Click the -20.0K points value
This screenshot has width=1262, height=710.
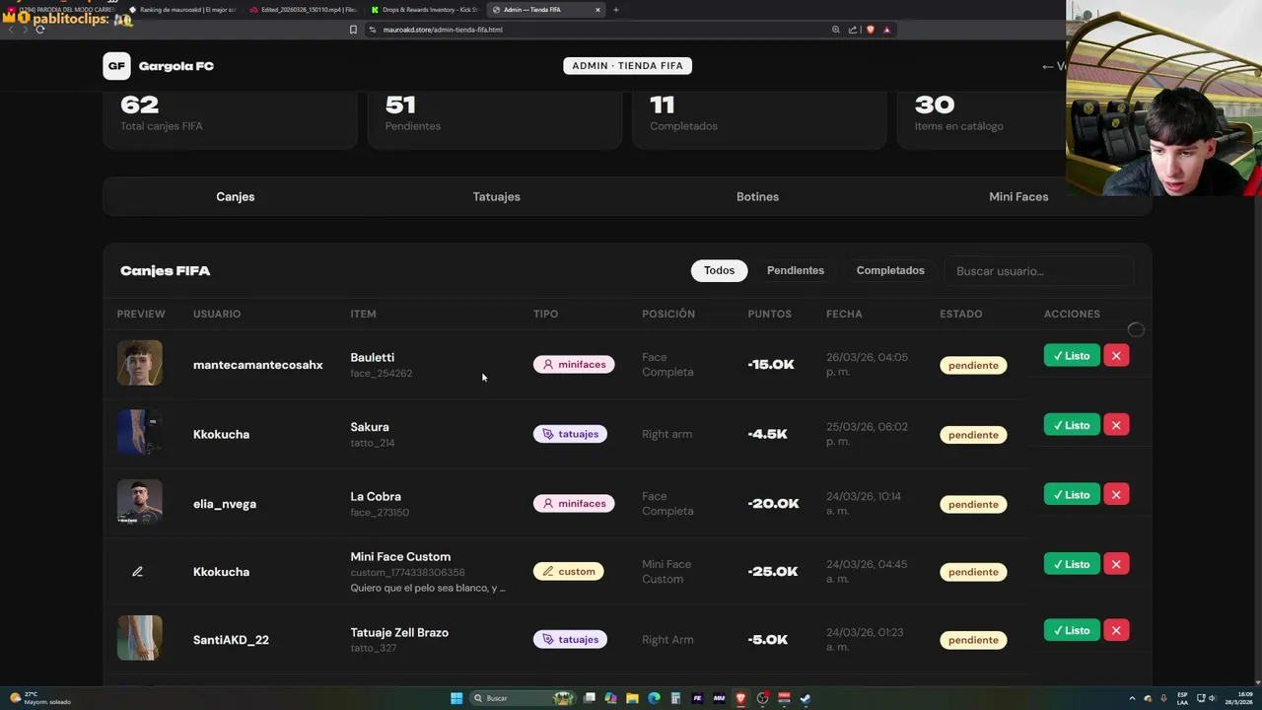tap(774, 504)
